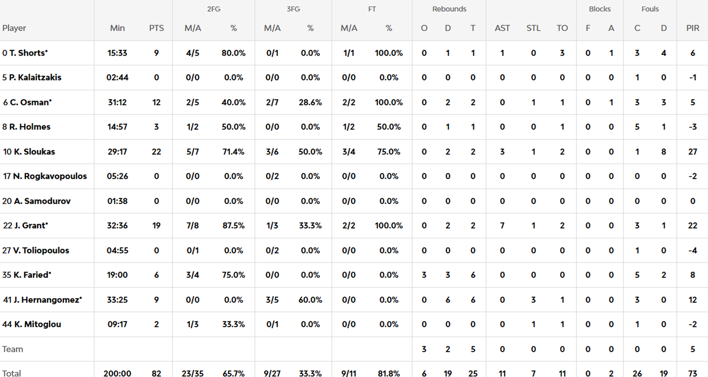Click the PIR column header
The width and height of the screenshot is (708, 377).
(692, 28)
